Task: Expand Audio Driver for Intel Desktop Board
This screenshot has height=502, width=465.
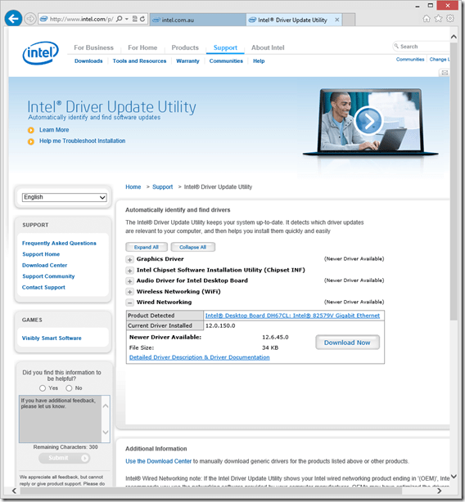Action: pyautogui.click(x=130, y=281)
